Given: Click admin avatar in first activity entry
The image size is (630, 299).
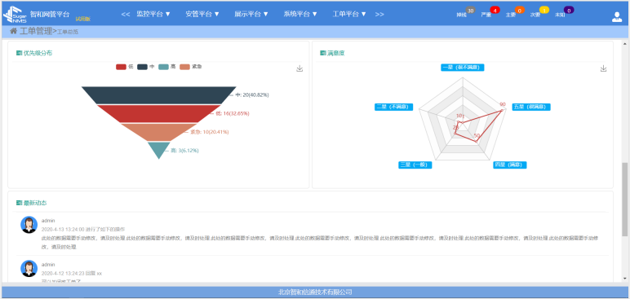Looking at the screenshot, I should pos(29,225).
